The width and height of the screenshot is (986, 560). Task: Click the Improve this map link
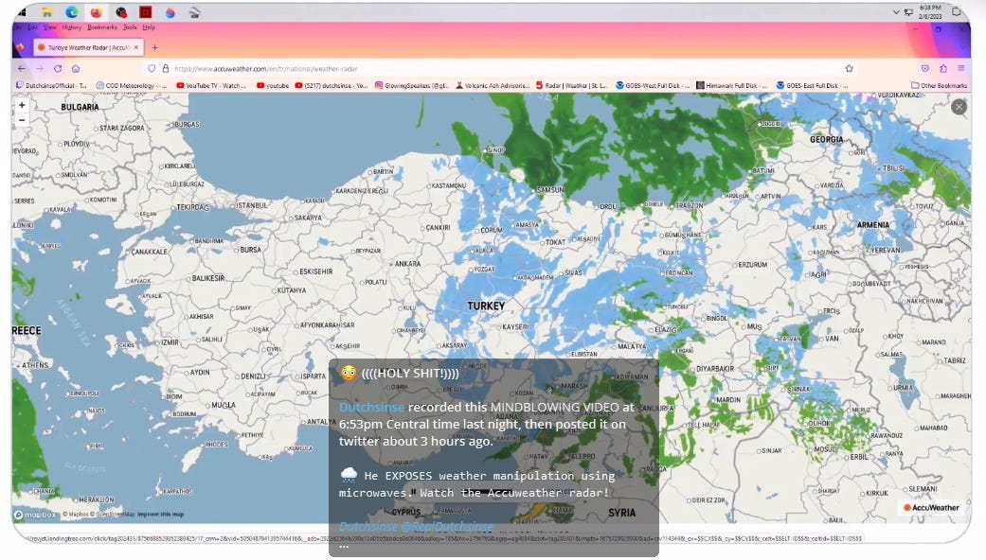click(x=160, y=515)
